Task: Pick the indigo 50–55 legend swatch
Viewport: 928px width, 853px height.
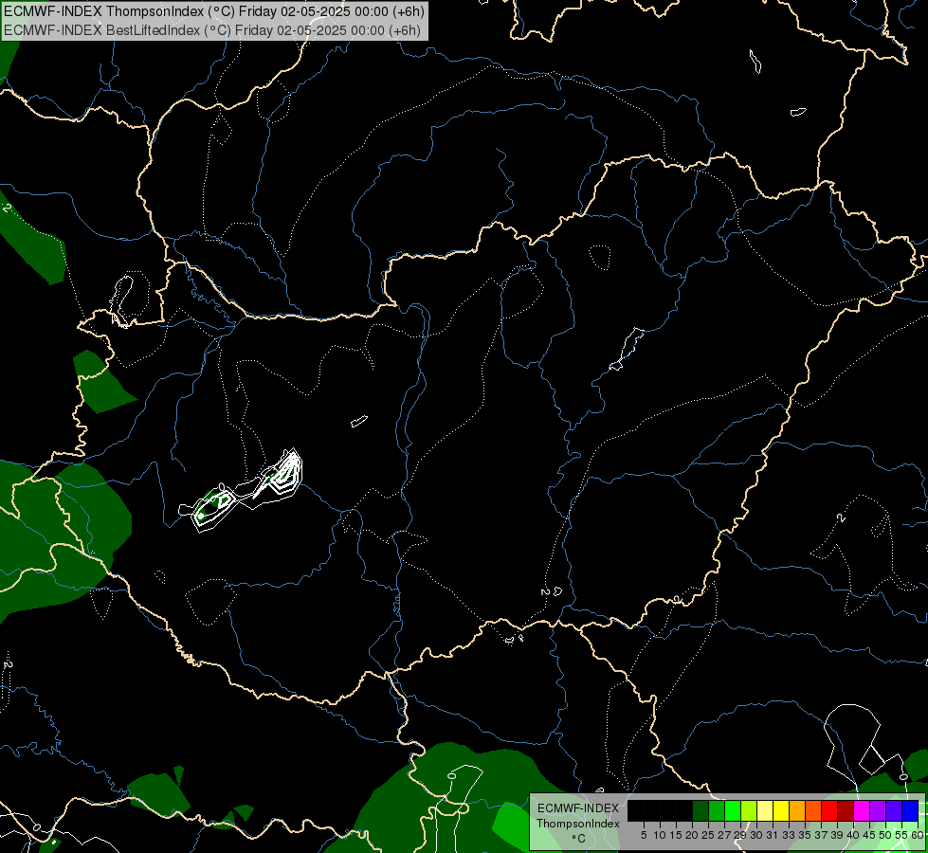Action: point(894,810)
